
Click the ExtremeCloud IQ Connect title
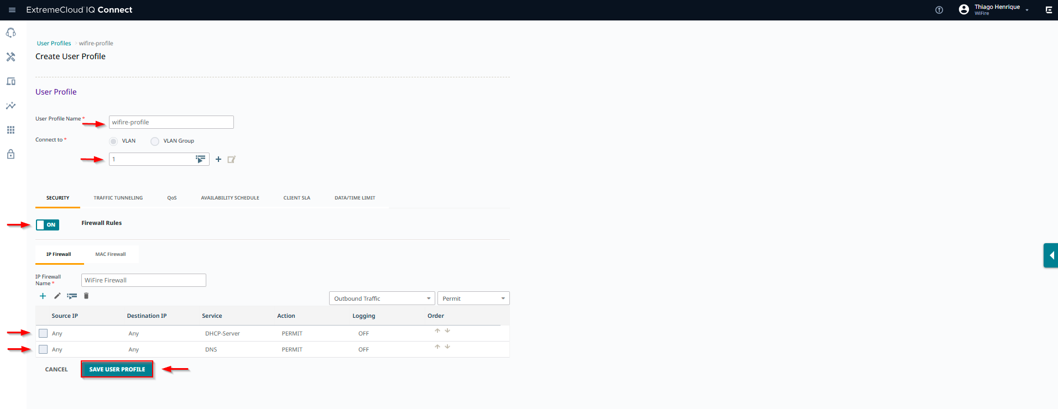tap(79, 10)
